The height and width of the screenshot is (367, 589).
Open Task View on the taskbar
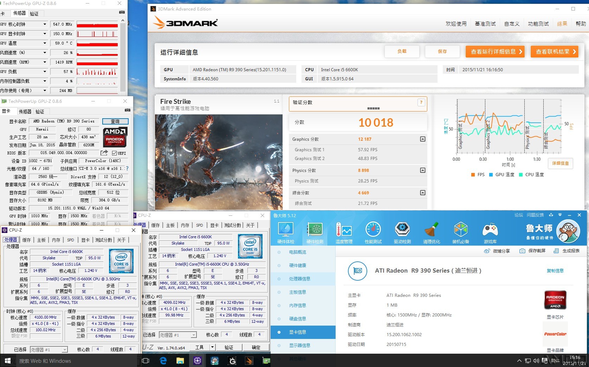coord(145,361)
